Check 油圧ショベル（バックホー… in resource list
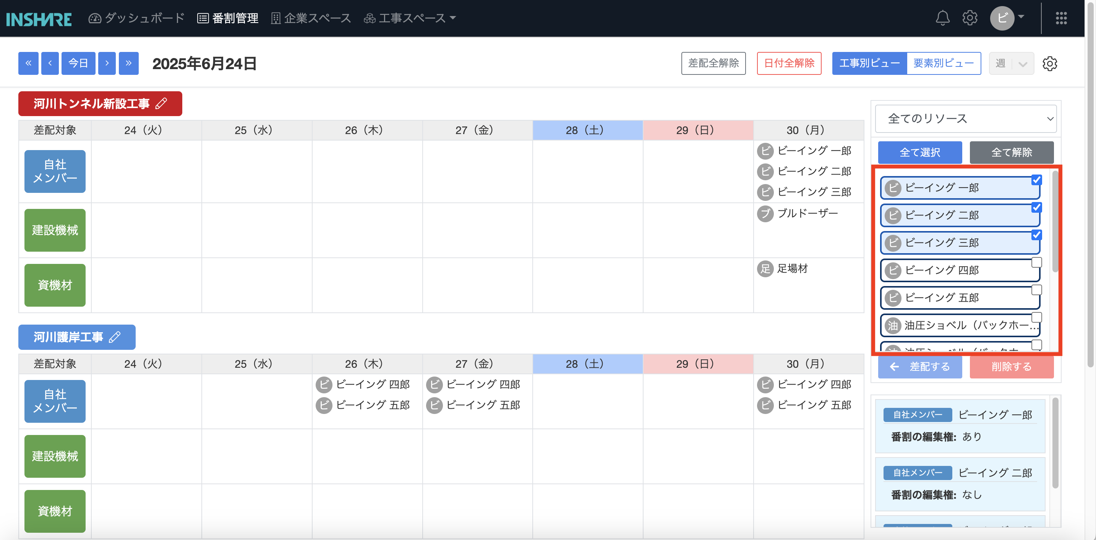Image resolution: width=1096 pixels, height=540 pixels. click(1036, 318)
